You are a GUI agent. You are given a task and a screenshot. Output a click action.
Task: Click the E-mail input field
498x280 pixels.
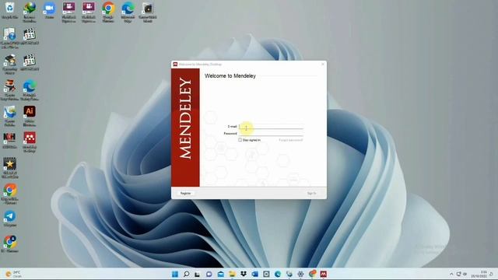click(271, 126)
